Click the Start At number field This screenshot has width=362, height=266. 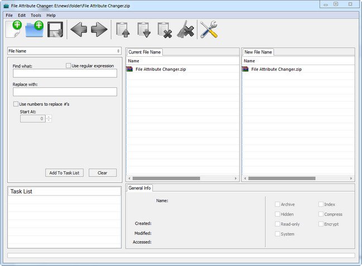[33, 119]
